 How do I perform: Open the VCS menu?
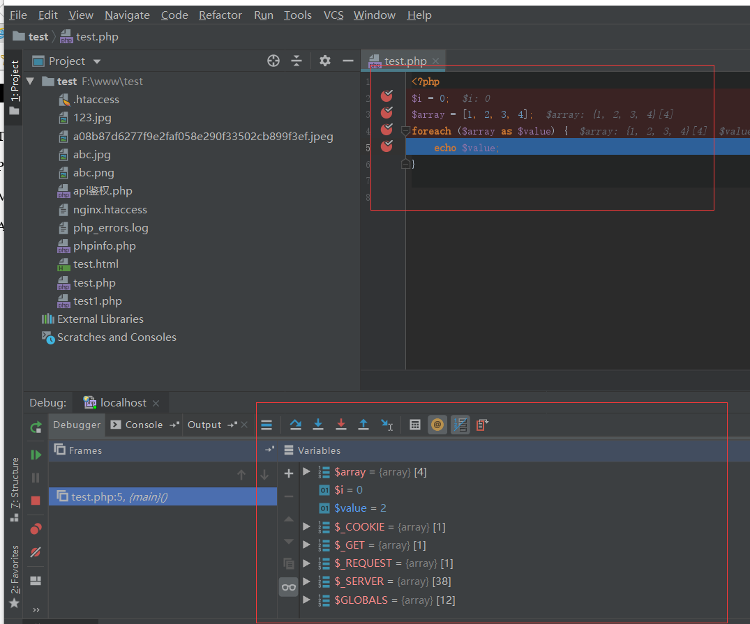click(x=333, y=15)
